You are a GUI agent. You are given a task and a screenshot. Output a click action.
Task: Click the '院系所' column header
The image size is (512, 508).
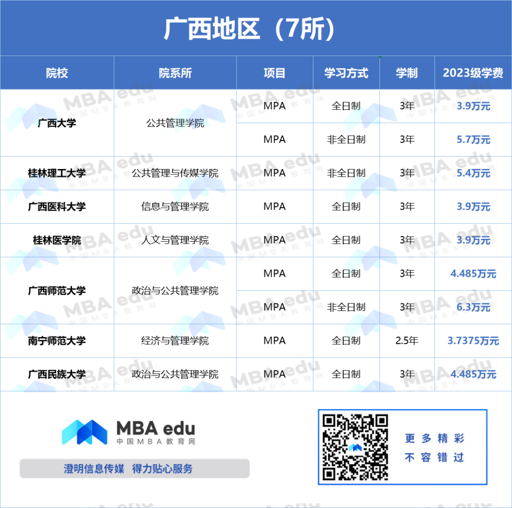pos(175,73)
